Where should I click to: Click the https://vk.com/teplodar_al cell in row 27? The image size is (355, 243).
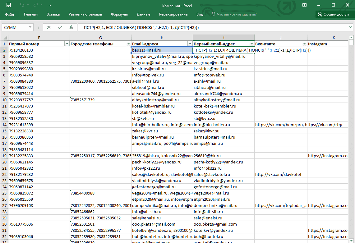(281, 205)
